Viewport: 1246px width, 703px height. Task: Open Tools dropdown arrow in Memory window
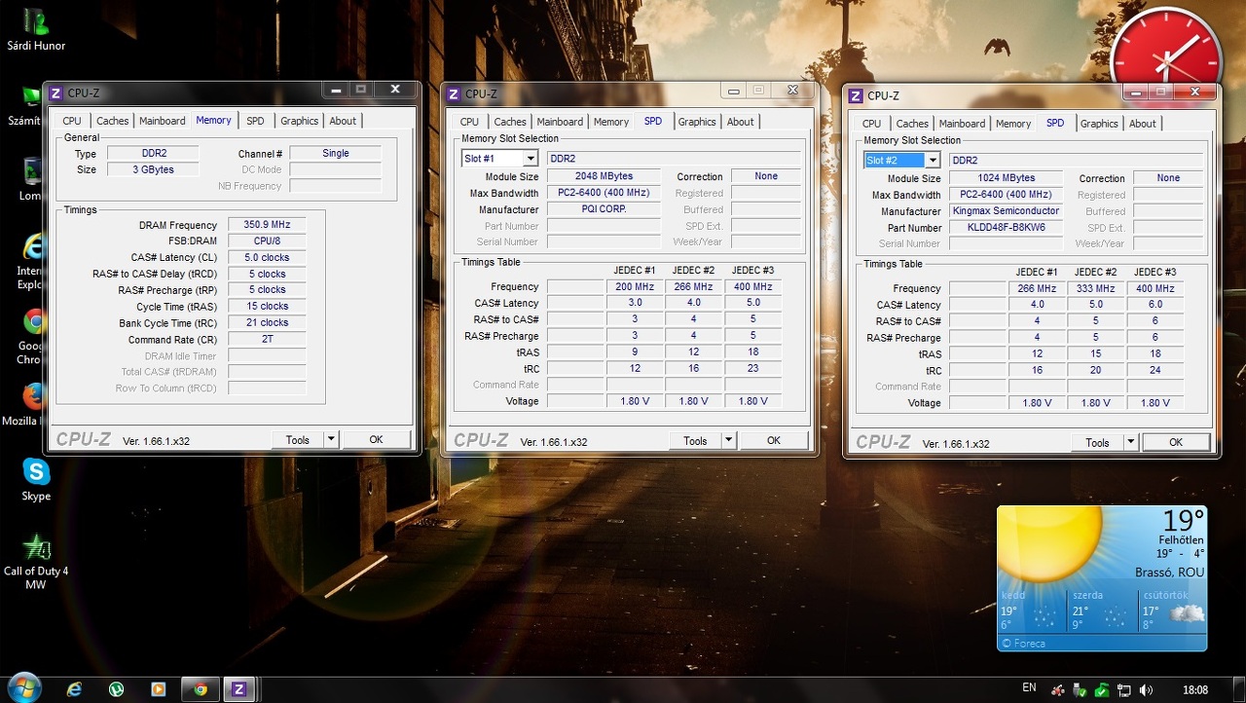(x=331, y=440)
